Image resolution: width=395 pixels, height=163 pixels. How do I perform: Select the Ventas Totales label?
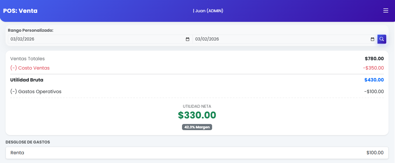[x=27, y=59]
